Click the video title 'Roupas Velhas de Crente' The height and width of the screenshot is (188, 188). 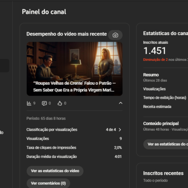click(74, 87)
